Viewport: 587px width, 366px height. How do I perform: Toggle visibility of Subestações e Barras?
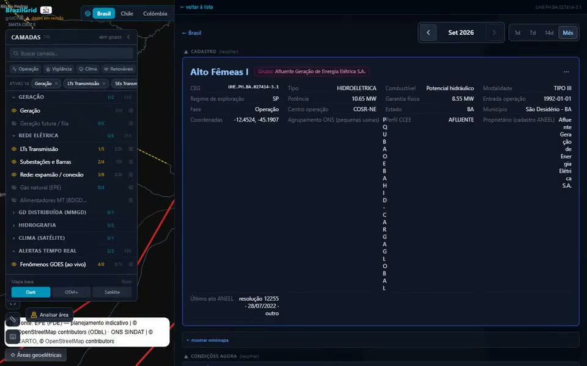pyautogui.click(x=14, y=162)
